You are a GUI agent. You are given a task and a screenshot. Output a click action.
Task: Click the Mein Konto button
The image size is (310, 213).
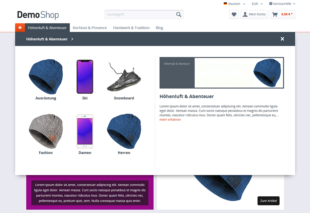254,14
